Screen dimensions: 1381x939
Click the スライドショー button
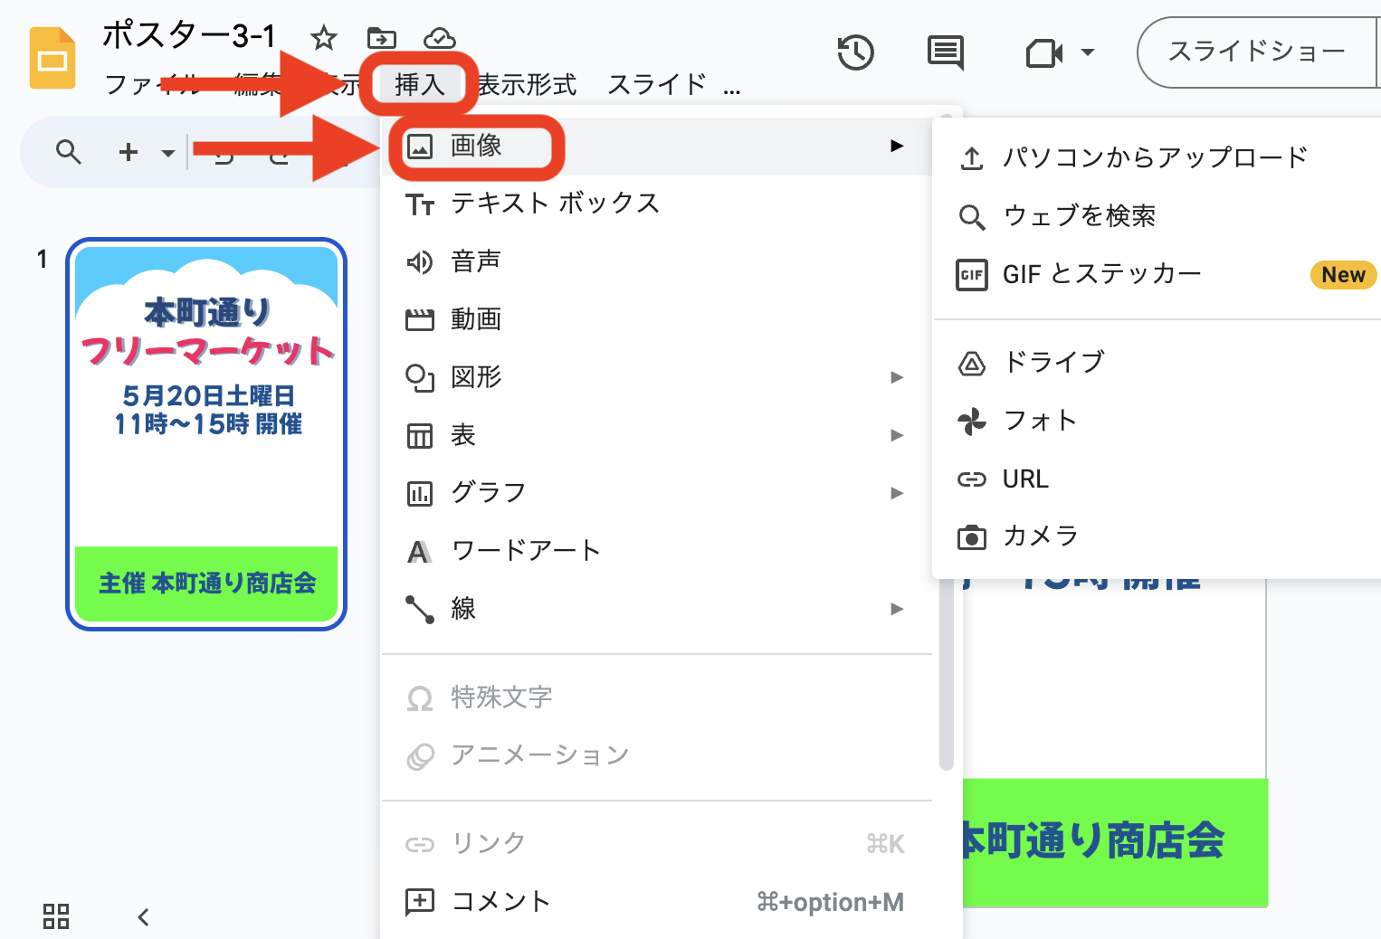(1256, 52)
